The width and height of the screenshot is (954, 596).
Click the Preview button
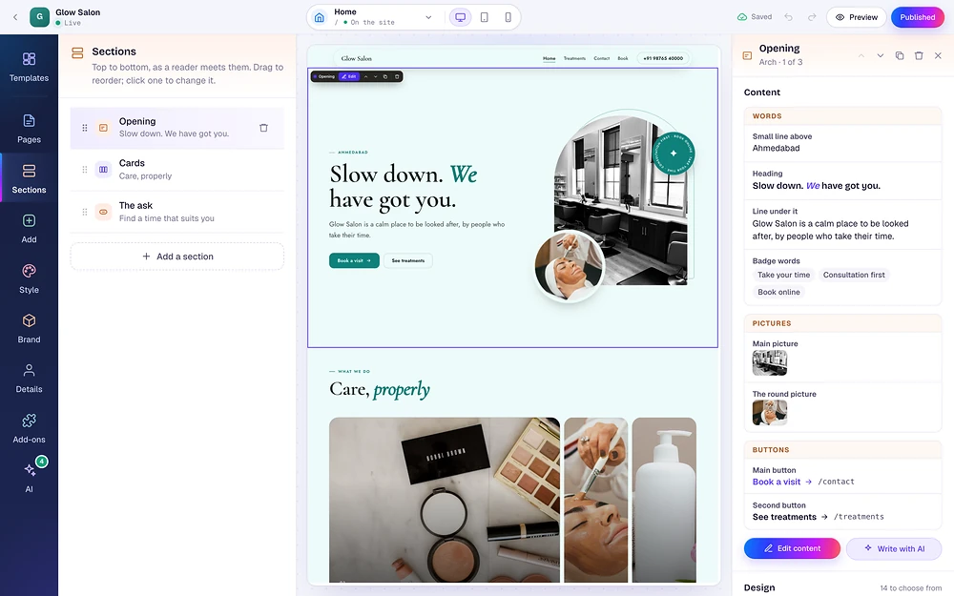[x=856, y=17]
